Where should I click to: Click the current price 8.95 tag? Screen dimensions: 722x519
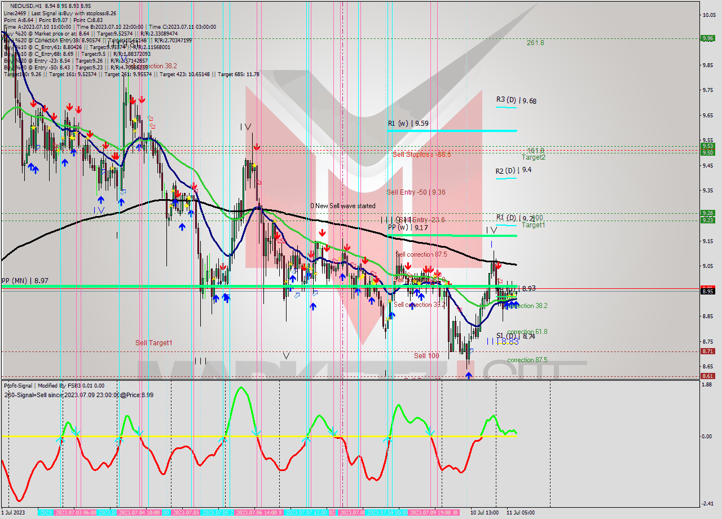coord(707,291)
